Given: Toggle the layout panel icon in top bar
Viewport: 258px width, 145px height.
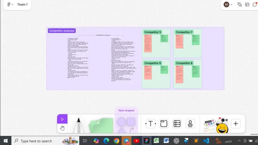Looking at the screenshot, I should coord(247,5).
